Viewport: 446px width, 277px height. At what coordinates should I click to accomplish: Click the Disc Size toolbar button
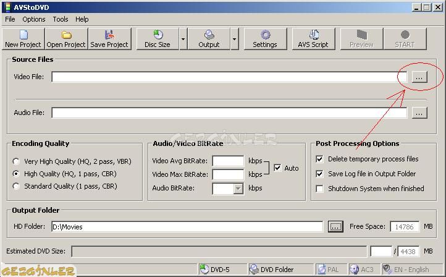pyautogui.click(x=158, y=39)
